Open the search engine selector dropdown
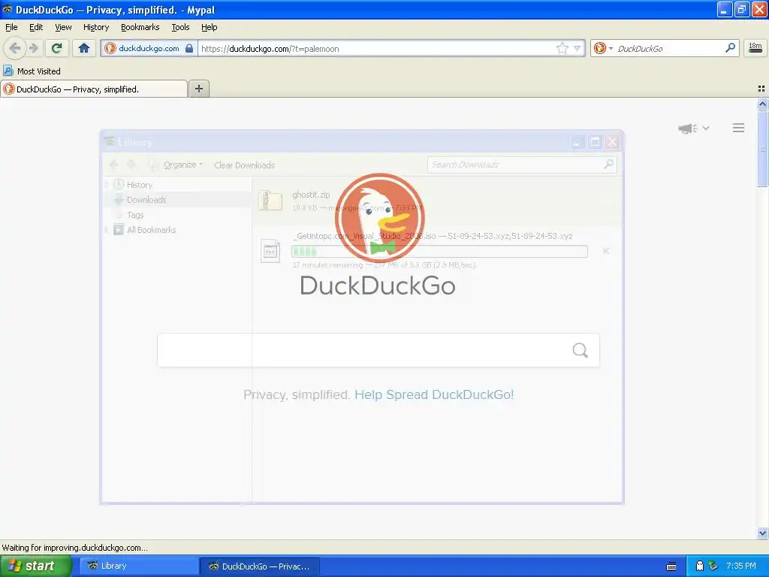The image size is (769, 577). click(x=611, y=48)
